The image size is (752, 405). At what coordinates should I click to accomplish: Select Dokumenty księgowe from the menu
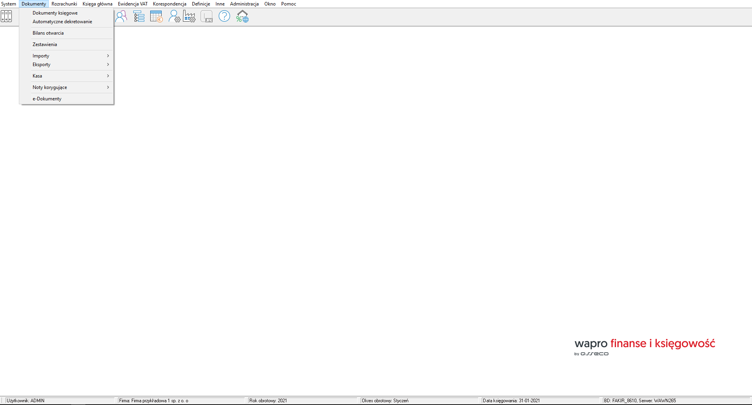coord(66,13)
